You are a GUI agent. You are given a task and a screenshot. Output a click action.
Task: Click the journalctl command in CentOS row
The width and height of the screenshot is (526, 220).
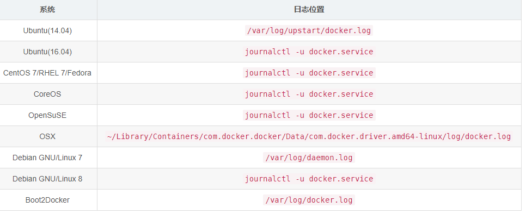309,73
